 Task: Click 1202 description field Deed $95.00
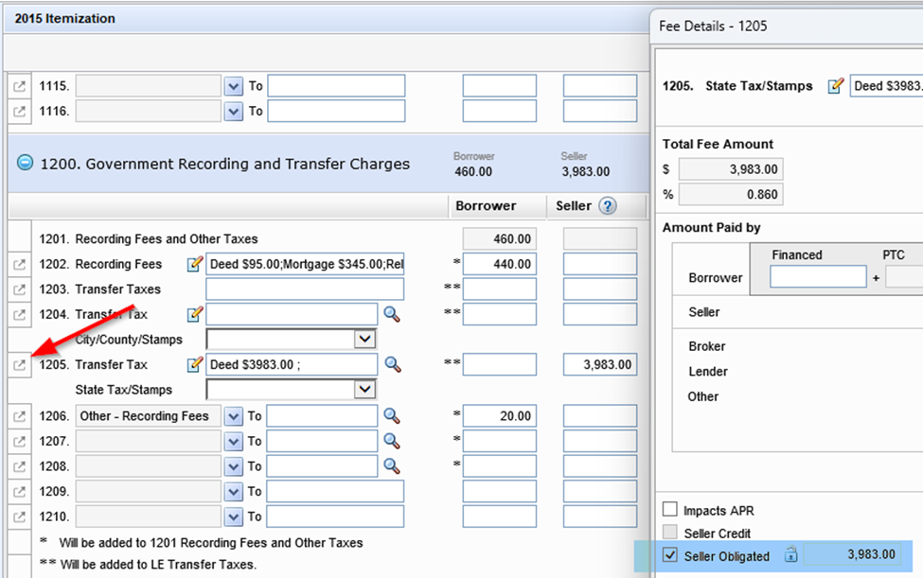pos(305,264)
